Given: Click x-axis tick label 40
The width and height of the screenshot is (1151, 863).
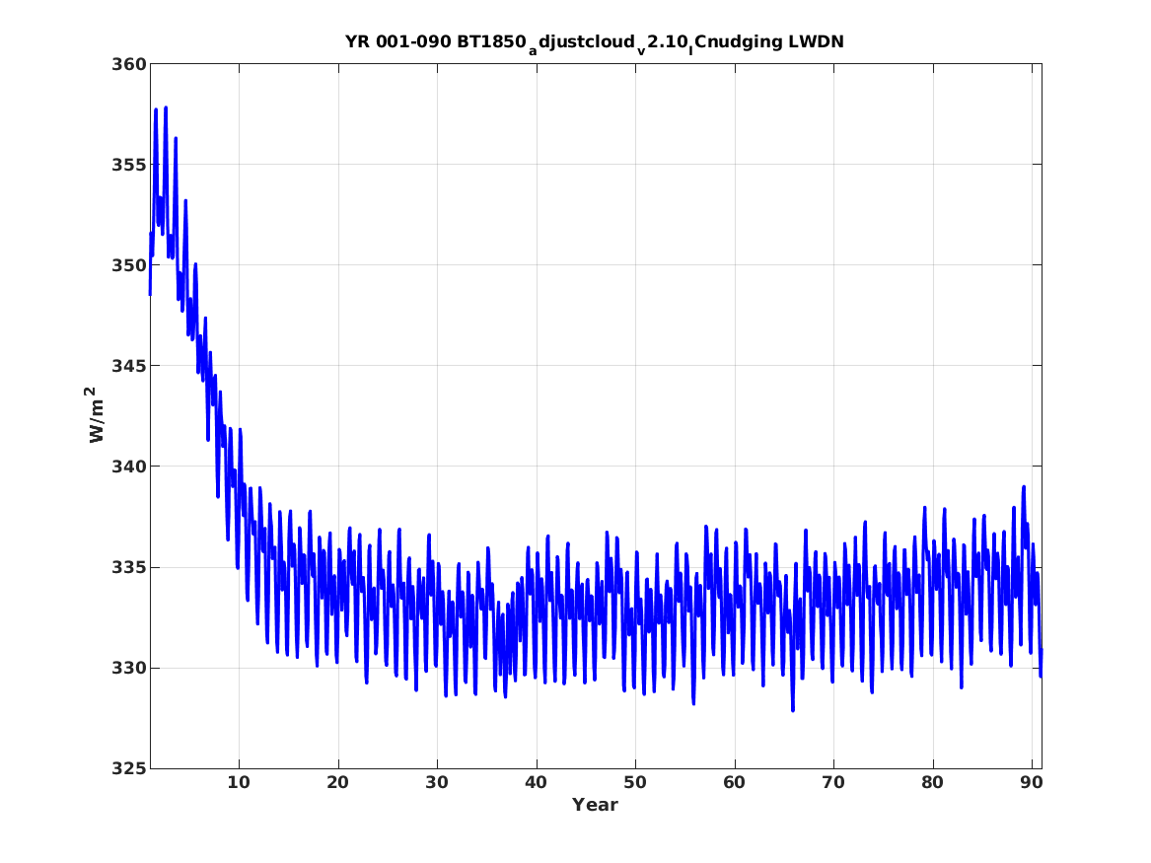Looking at the screenshot, I should pos(536,783).
